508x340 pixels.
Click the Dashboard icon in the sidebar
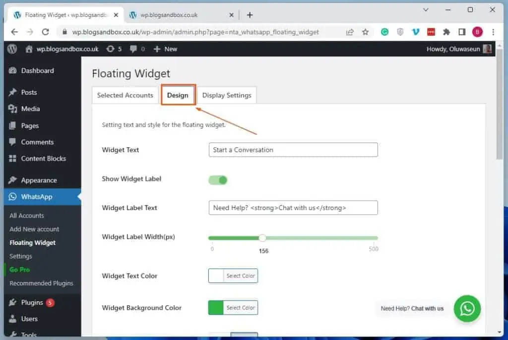(12, 70)
